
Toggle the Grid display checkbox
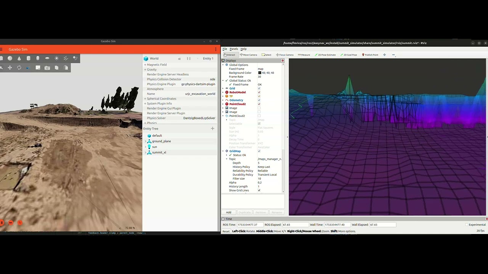click(259, 88)
